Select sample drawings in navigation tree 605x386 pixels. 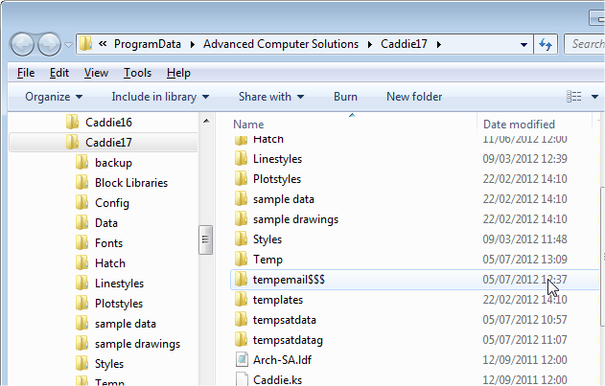point(137,344)
